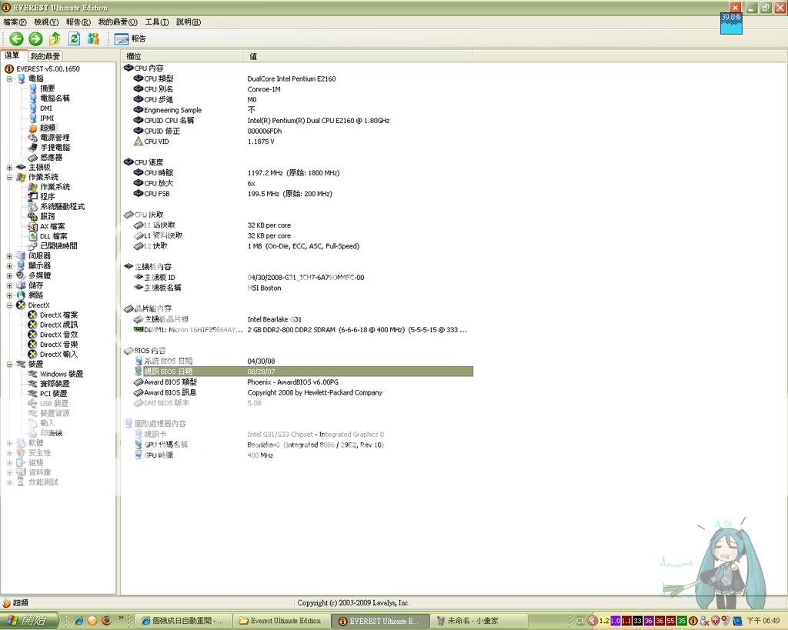The height and width of the screenshot is (630, 788).
Task: Open the 檢視(V) menu
Action: [46, 22]
